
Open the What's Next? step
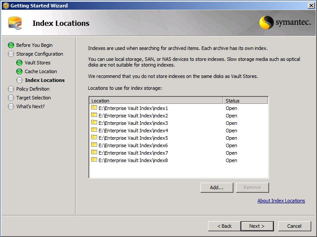(30, 106)
